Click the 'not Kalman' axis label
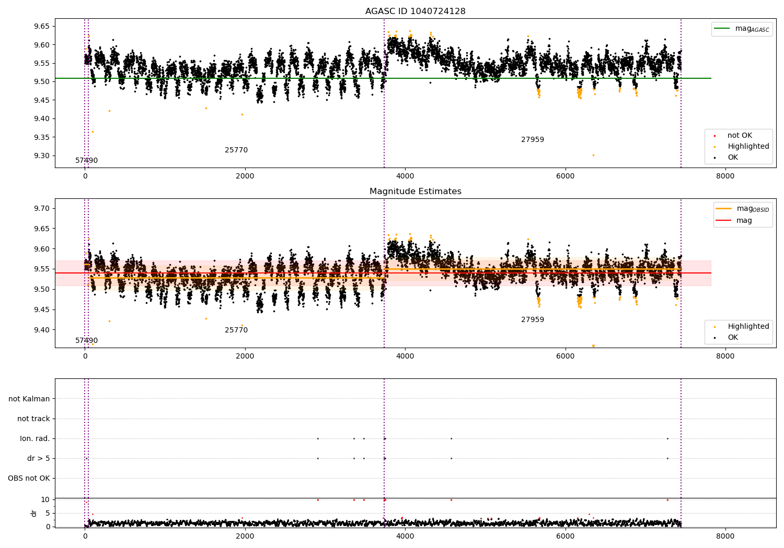 29,399
